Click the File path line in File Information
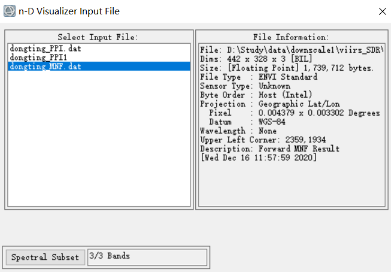391x272 pixels. pos(292,50)
